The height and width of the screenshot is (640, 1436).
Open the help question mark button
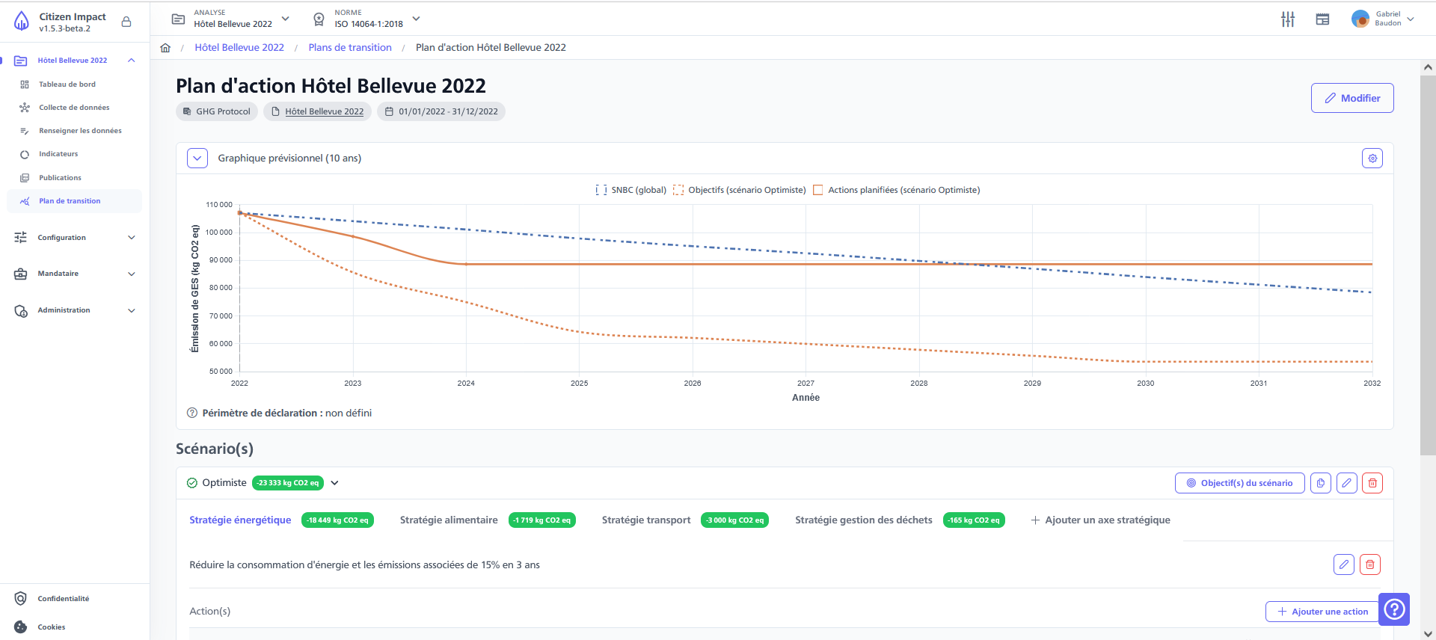coord(1394,609)
